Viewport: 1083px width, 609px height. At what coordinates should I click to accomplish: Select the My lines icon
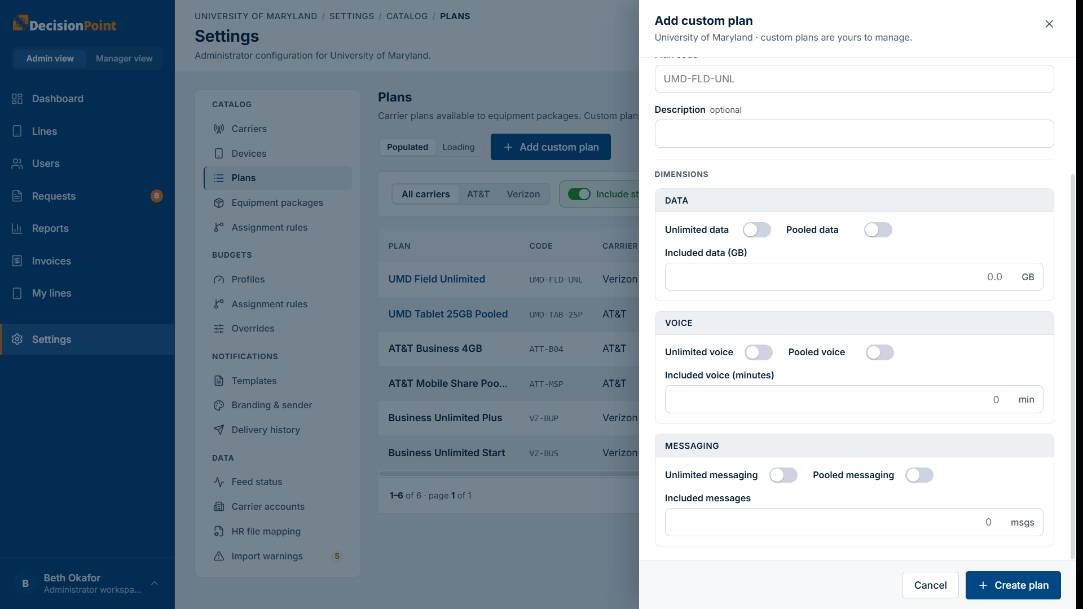click(x=17, y=293)
